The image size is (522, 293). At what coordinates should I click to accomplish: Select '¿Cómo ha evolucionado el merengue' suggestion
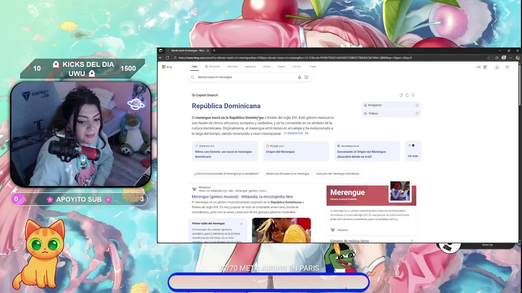[226, 174]
